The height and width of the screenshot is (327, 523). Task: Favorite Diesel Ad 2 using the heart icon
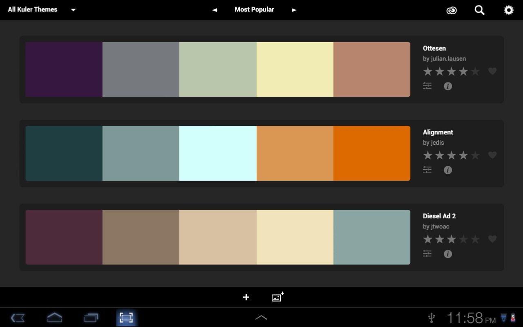click(x=492, y=239)
